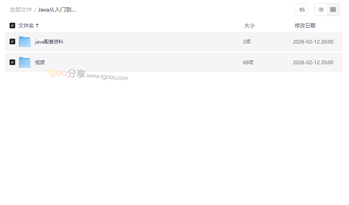This screenshot has width=349, height=205.
Task: Click the 2项 size of java配套资料
Action: 247,41
